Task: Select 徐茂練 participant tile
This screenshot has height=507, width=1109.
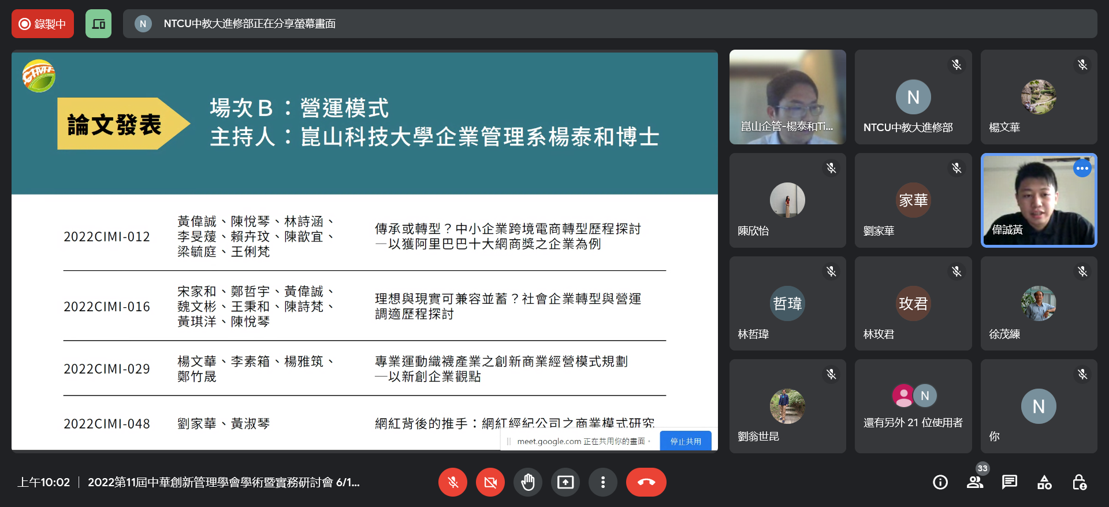Action: tap(1039, 304)
